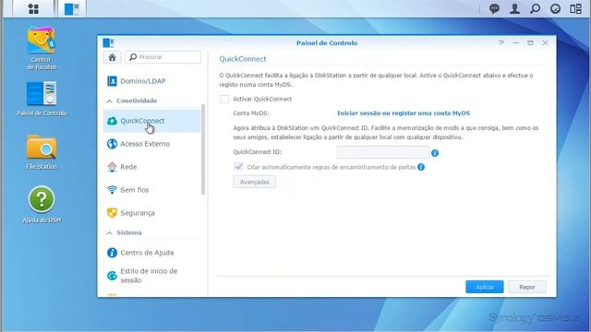Select the Control Panel taskbar tab

(x=72, y=8)
